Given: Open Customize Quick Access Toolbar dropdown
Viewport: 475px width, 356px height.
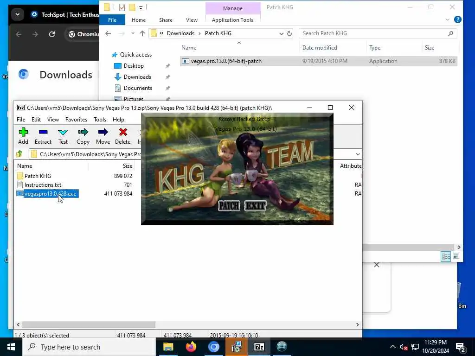Looking at the screenshot, I should pos(141,8).
